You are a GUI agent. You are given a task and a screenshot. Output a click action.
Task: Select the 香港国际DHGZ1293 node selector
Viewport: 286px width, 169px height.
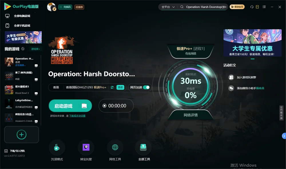coord(86,87)
